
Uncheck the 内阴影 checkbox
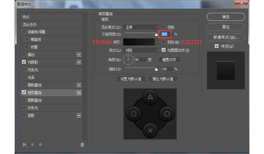point(24,62)
